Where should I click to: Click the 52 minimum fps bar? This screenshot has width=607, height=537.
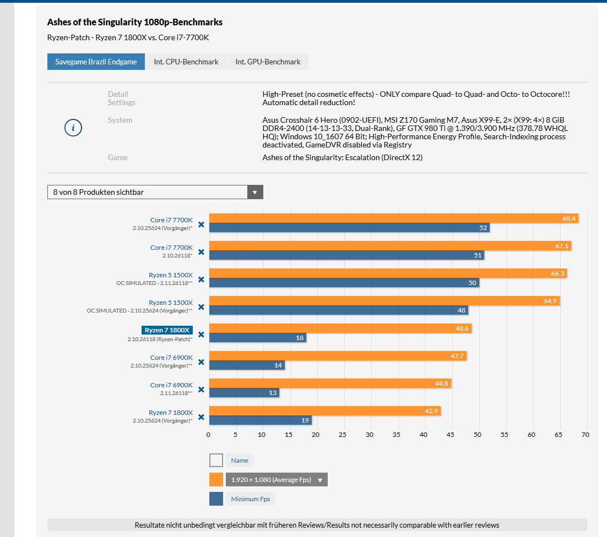[350, 228]
